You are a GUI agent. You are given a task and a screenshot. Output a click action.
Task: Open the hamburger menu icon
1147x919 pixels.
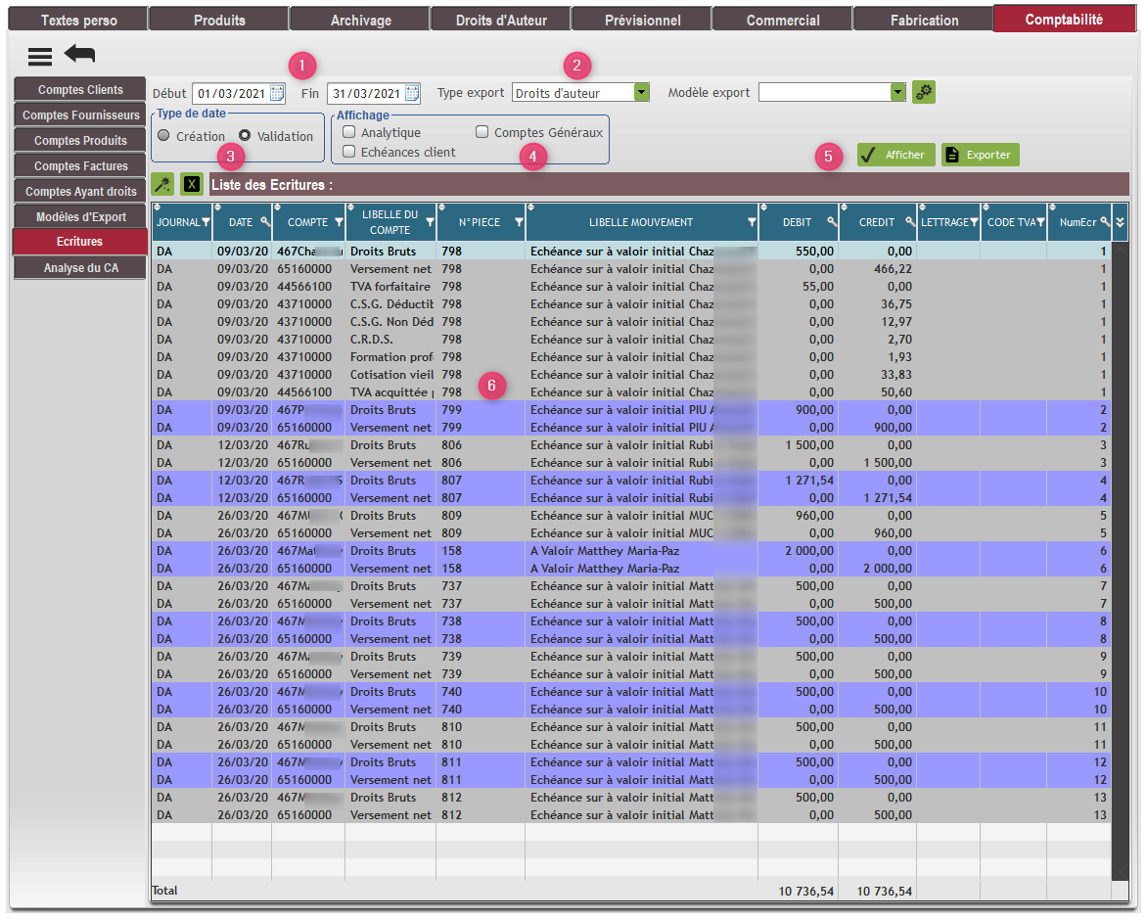click(x=39, y=57)
